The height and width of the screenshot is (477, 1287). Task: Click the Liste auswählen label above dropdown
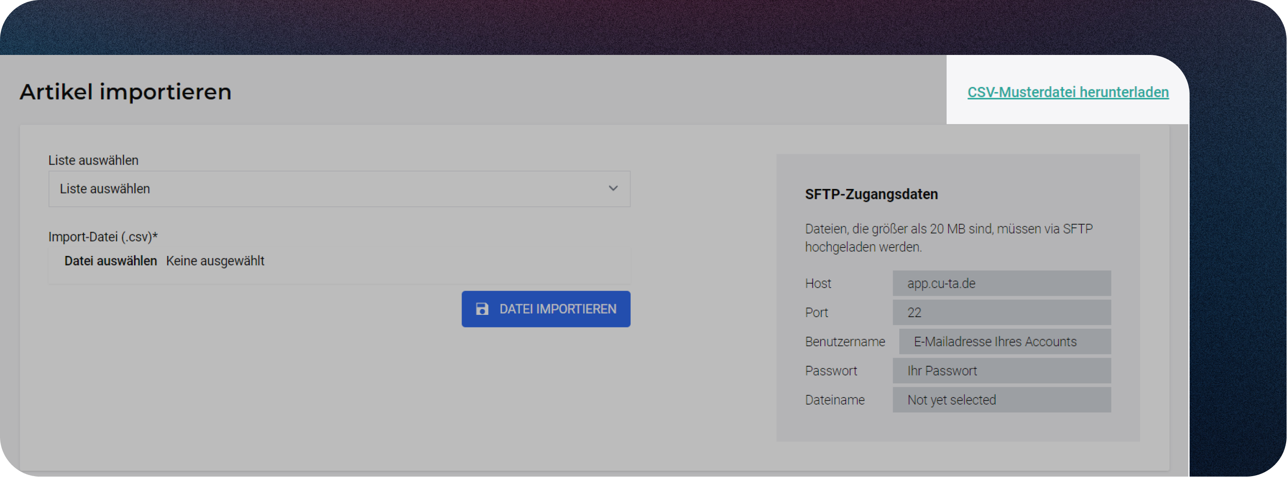tap(93, 160)
